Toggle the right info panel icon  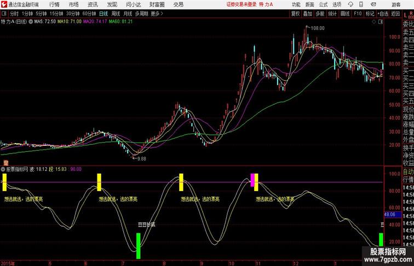coord(381,22)
